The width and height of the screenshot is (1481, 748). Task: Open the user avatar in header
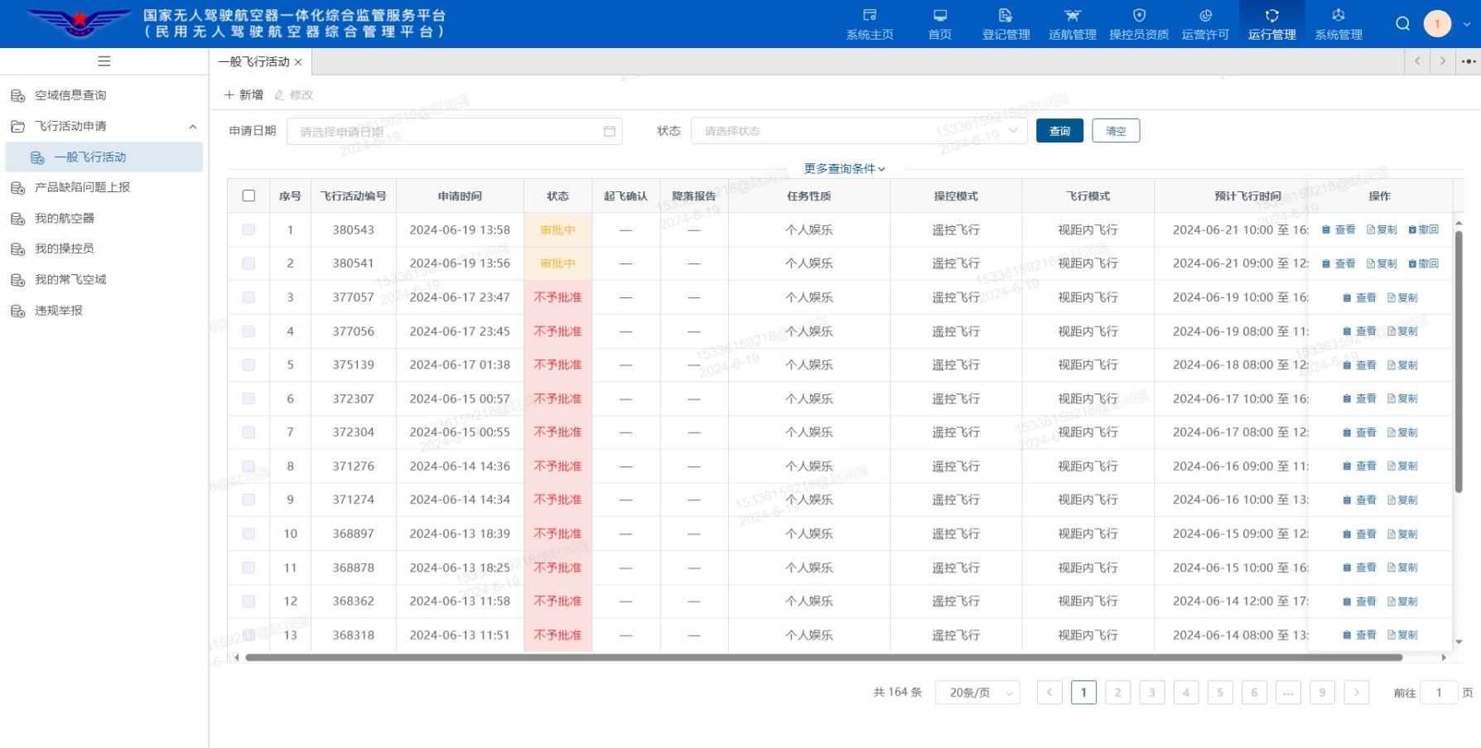click(1437, 23)
